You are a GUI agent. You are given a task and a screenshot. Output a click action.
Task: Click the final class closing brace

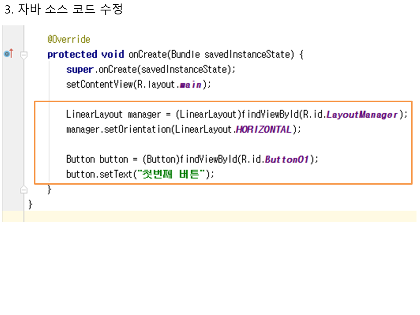30,204
